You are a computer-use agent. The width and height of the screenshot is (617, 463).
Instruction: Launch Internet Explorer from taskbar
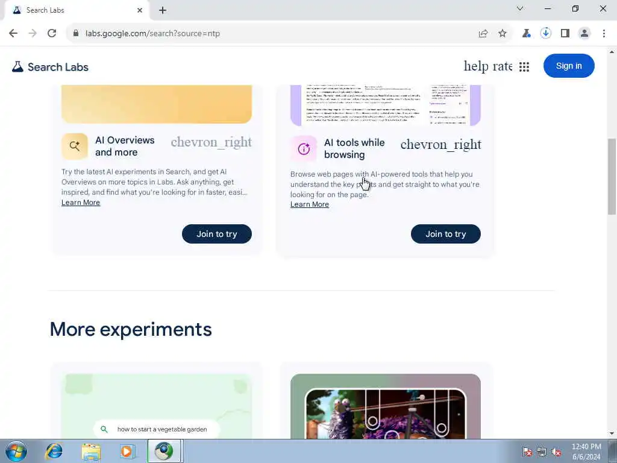[54, 451]
